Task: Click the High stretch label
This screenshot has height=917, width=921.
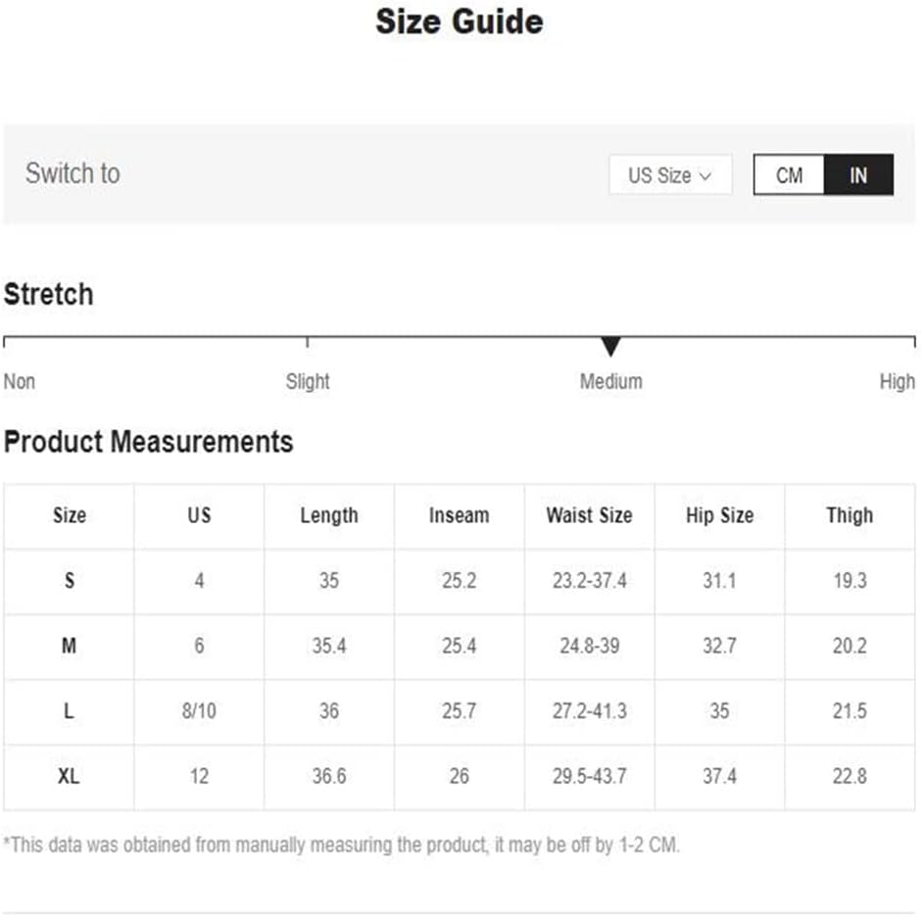Action: pyautogui.click(x=897, y=381)
